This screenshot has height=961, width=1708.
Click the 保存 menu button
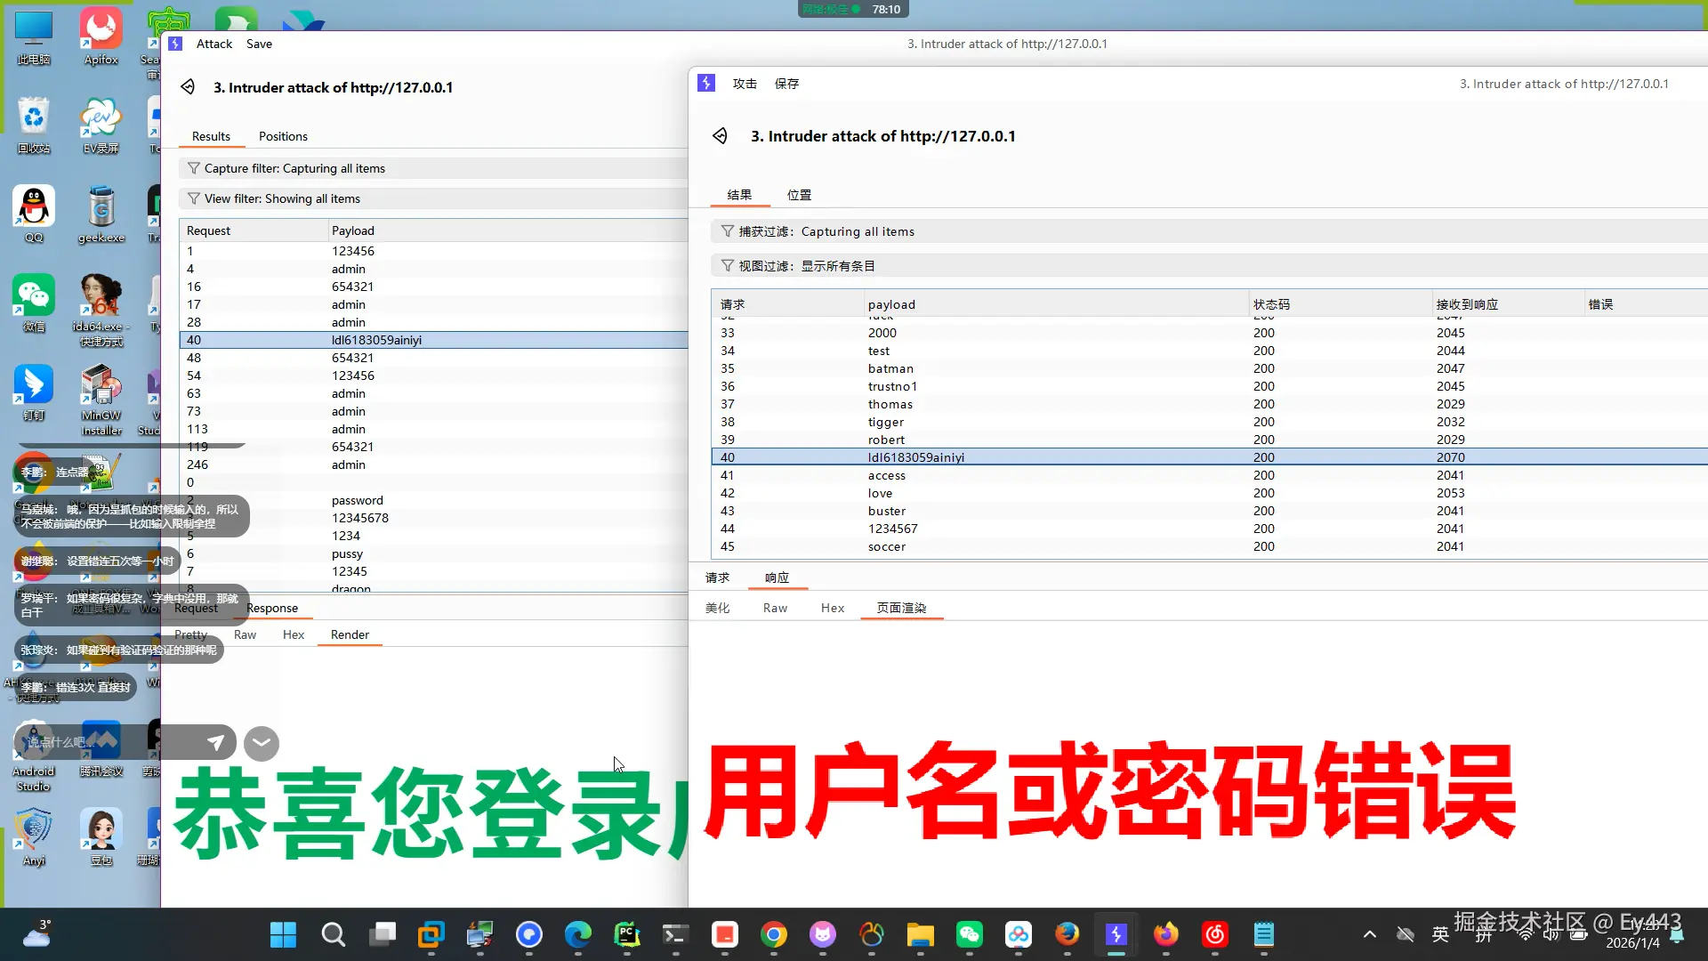click(786, 84)
